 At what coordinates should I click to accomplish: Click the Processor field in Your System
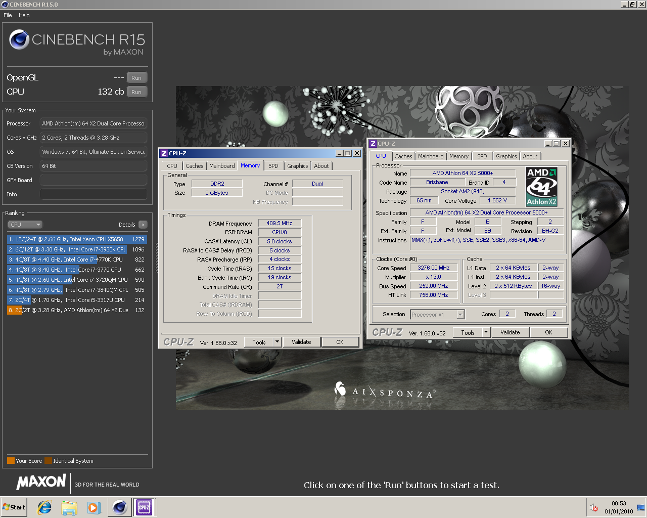[x=94, y=123]
